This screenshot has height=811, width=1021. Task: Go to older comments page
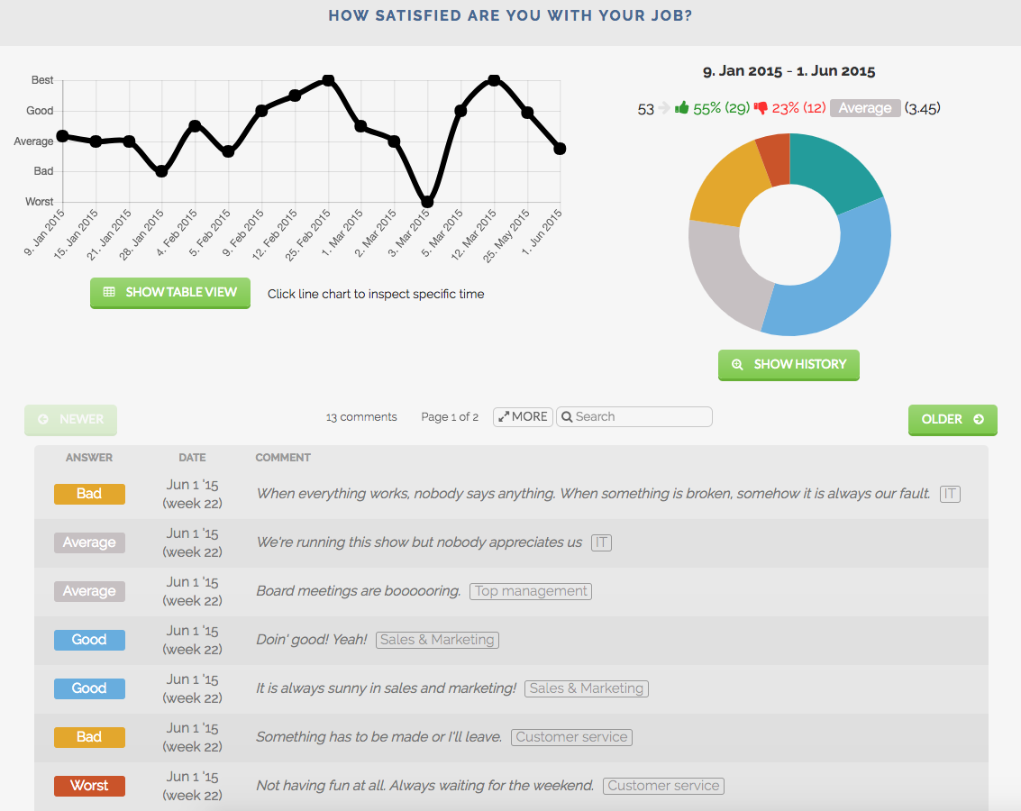tap(953, 420)
